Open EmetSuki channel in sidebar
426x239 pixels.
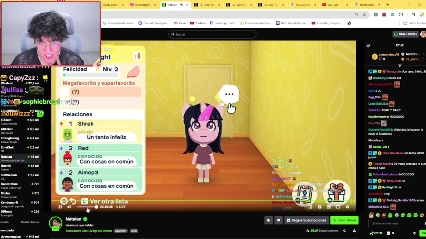tap(20, 149)
